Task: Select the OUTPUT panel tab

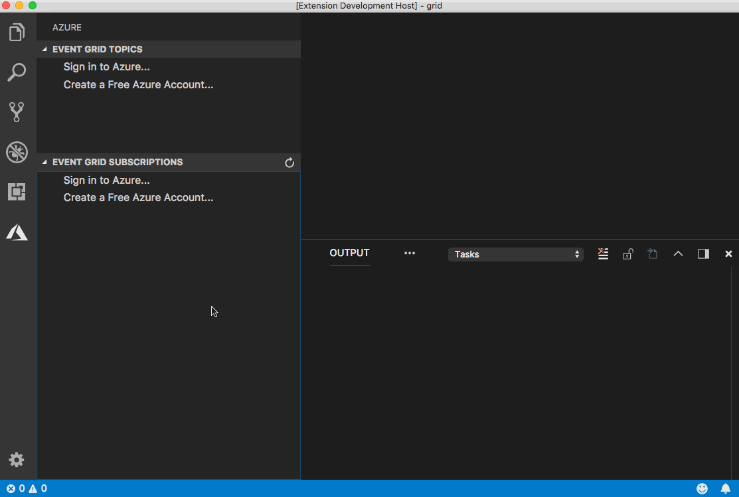Action: (x=349, y=253)
